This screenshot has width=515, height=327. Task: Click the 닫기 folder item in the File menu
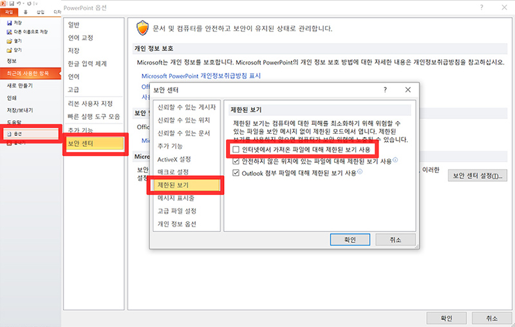tap(14, 50)
